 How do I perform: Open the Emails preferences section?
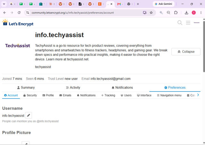click(65, 95)
